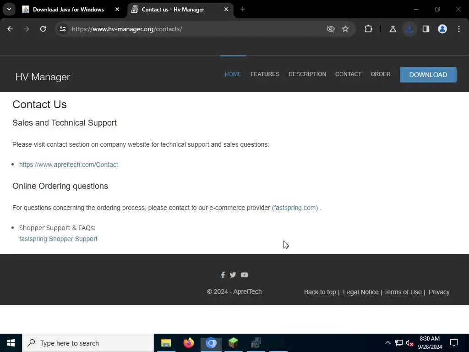469x352 pixels.
Task: Show downloads in browser toolbar
Action: click(x=409, y=29)
